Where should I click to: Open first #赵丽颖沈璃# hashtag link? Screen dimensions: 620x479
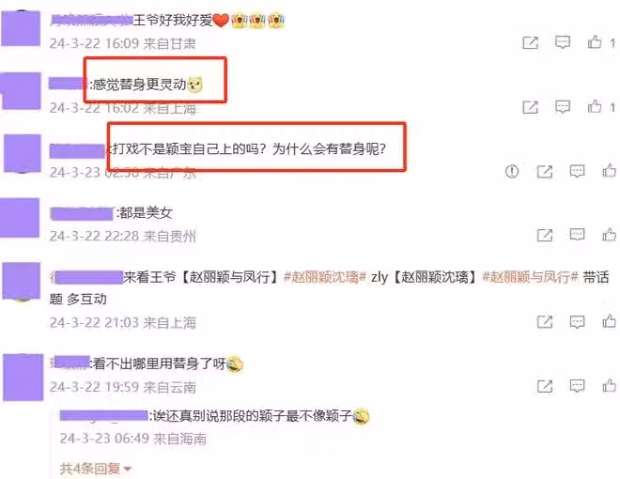coord(325,277)
